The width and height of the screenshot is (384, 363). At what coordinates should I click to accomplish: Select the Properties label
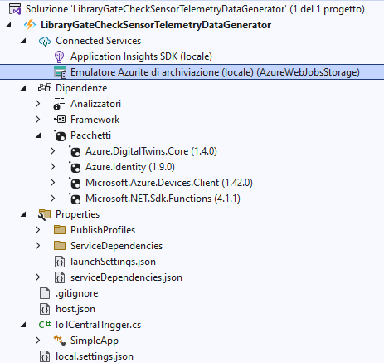click(x=77, y=214)
